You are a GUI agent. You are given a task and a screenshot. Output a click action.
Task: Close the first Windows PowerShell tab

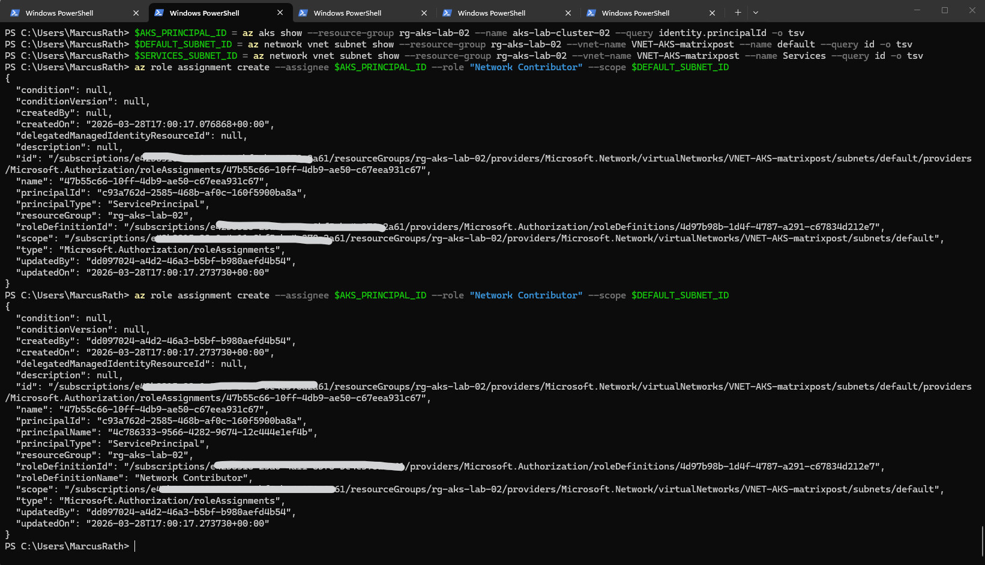pyautogui.click(x=136, y=13)
